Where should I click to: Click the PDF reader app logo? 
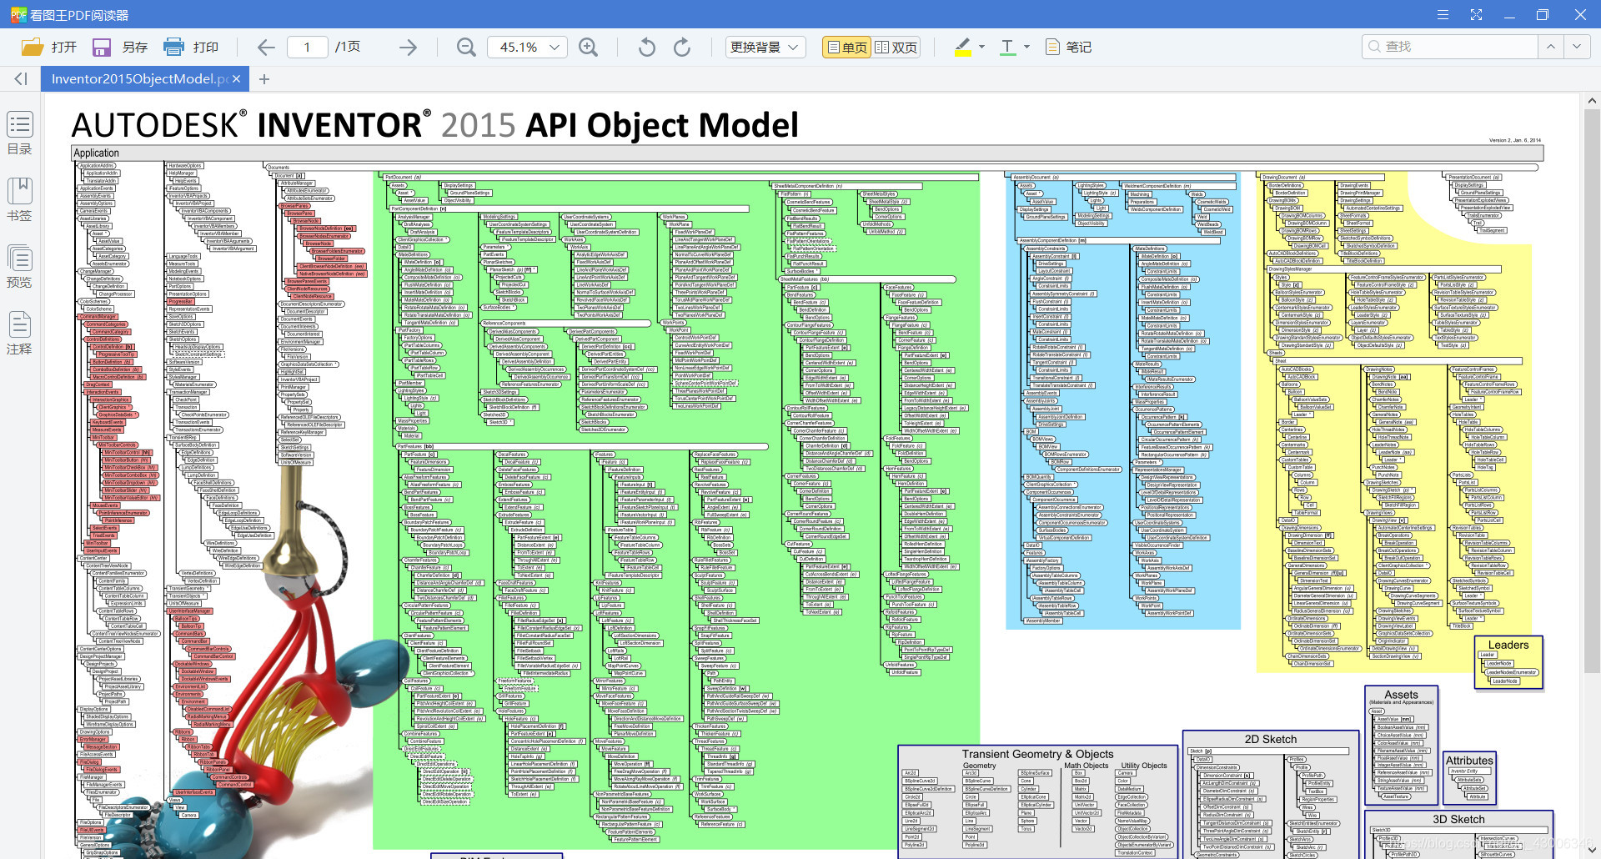tap(18, 15)
